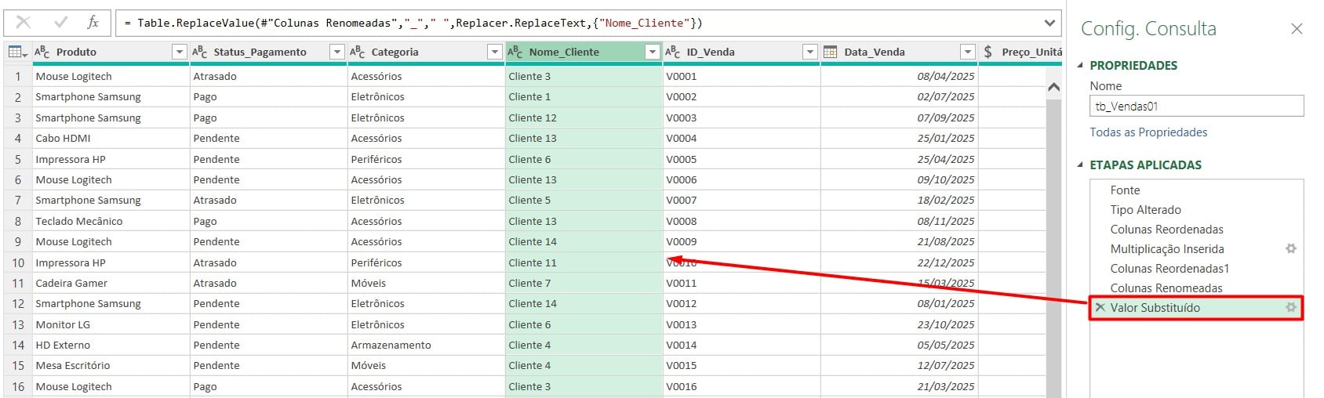The height and width of the screenshot is (398, 1324).
Task: Open settings gear for Valor Substituído step
Action: point(1290,308)
